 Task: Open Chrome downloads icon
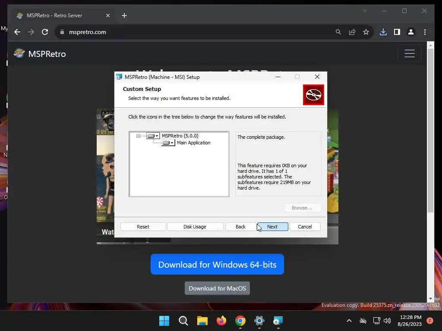coord(383,32)
